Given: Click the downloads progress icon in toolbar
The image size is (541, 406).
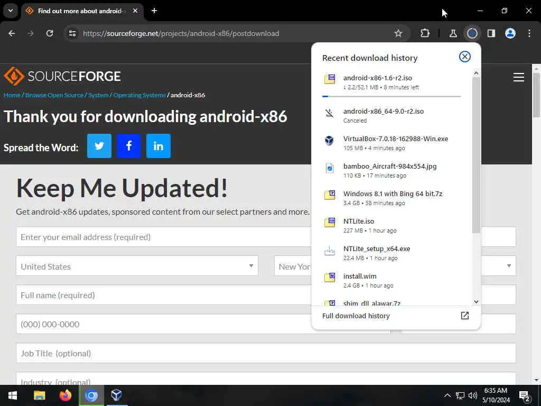Looking at the screenshot, I should 472,33.
